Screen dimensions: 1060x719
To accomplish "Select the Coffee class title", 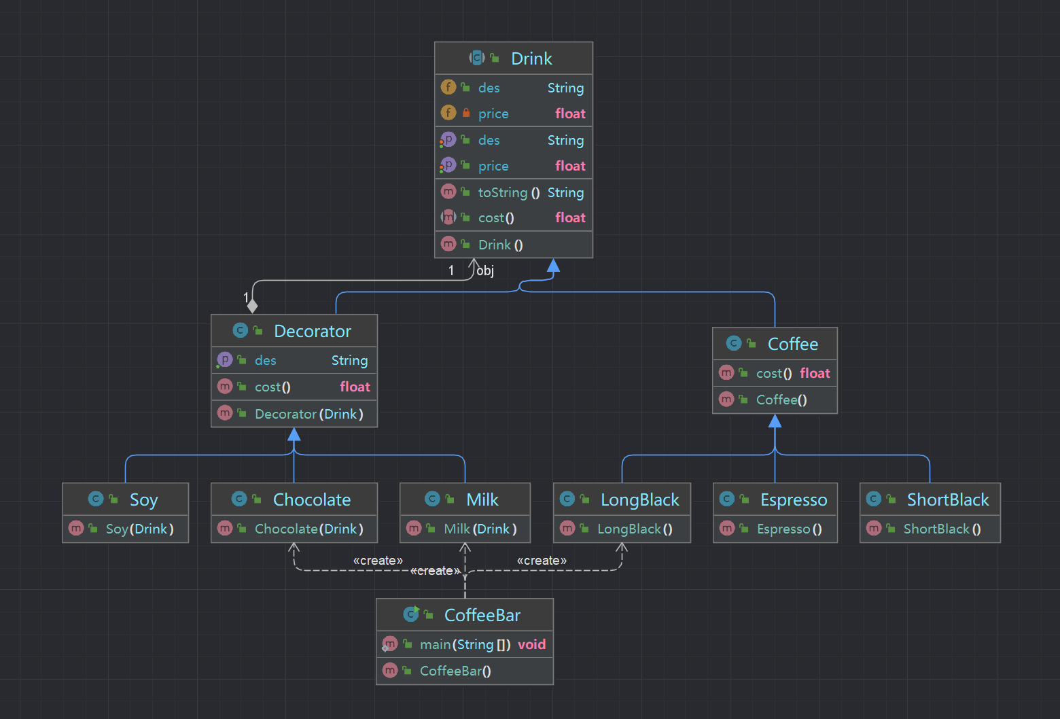I will point(792,344).
